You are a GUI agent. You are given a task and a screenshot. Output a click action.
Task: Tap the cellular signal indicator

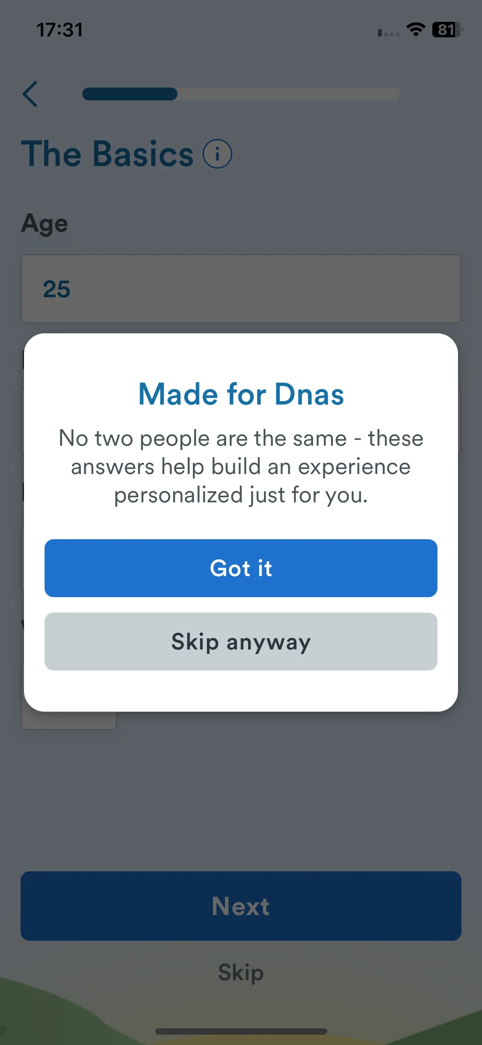point(389,33)
